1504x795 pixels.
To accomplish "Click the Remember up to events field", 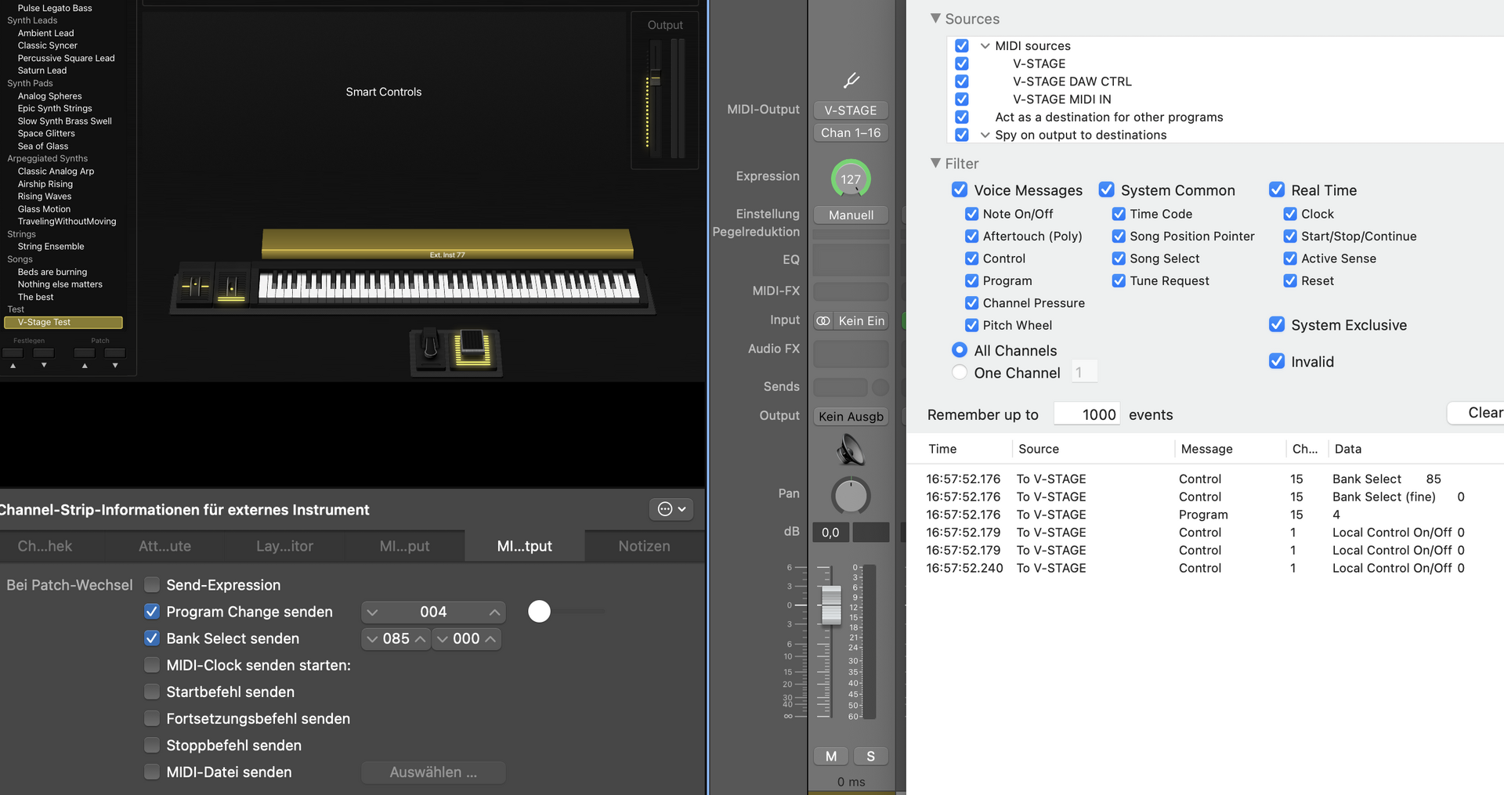I will [x=1086, y=414].
